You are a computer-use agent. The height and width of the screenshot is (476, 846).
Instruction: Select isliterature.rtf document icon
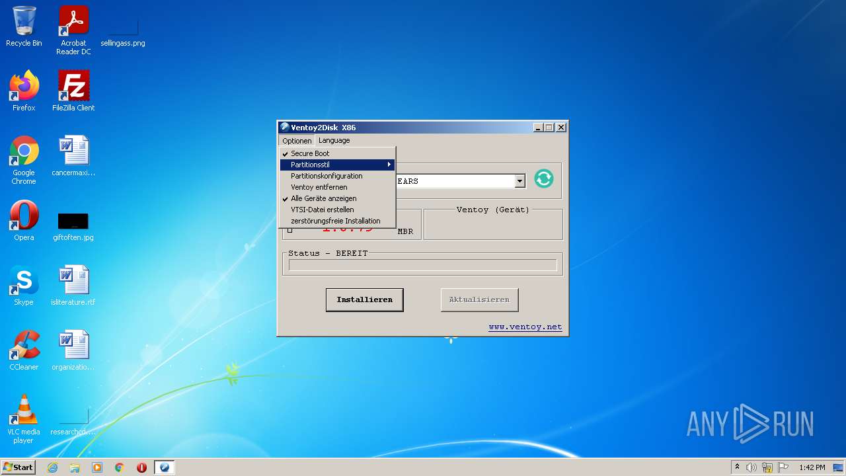pyautogui.click(x=73, y=285)
